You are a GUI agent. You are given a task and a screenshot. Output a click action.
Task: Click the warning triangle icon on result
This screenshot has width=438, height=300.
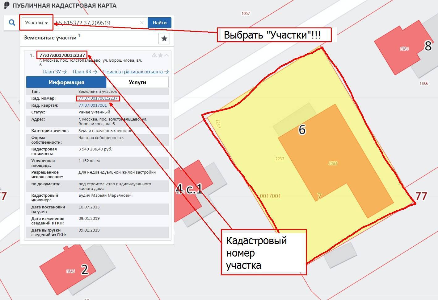(154, 55)
